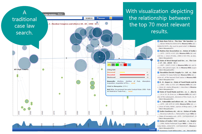Expand Keywords with the more link
The image size is (202, 134).
tap(133, 83)
